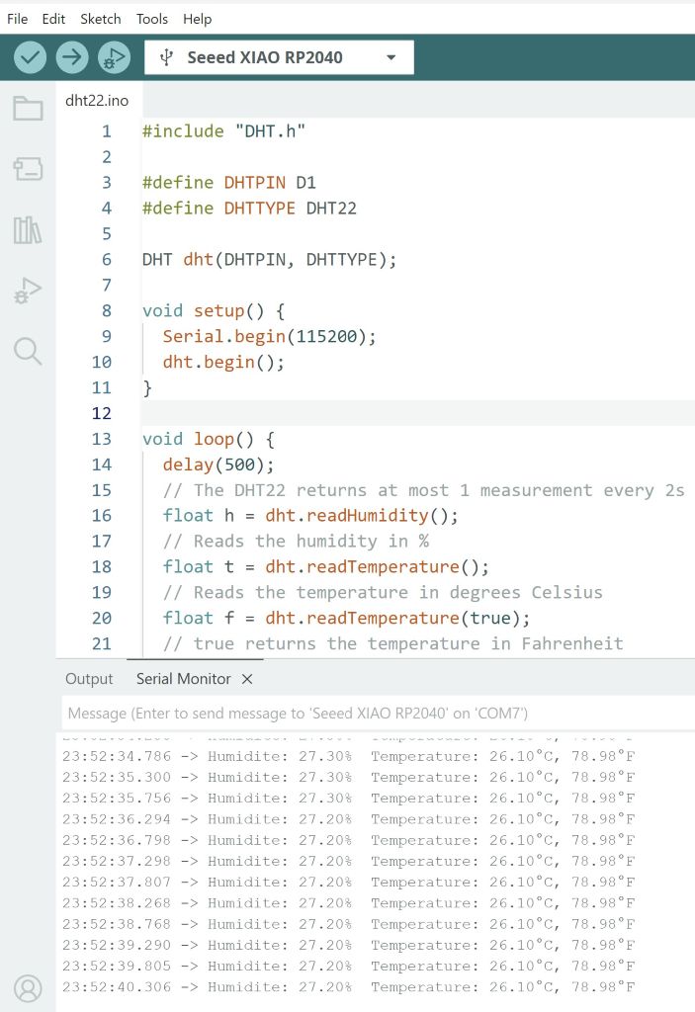Open the Debug panel in the sidebar
695x1012 pixels.
(28, 291)
